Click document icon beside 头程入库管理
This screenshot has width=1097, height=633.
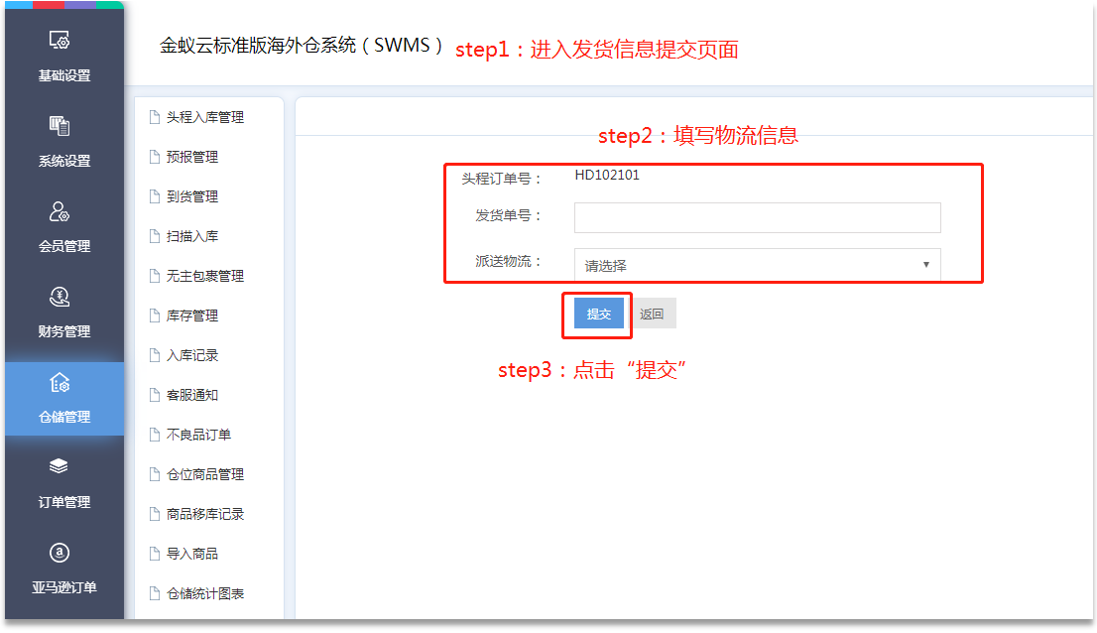pos(154,117)
